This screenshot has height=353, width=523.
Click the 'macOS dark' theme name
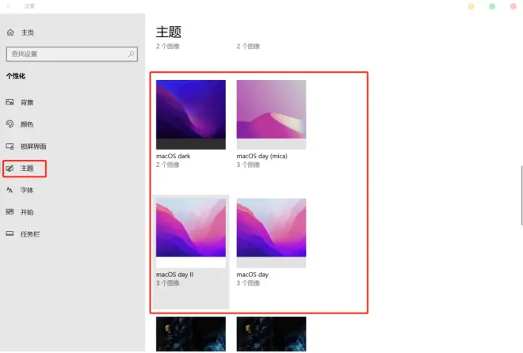coord(173,156)
